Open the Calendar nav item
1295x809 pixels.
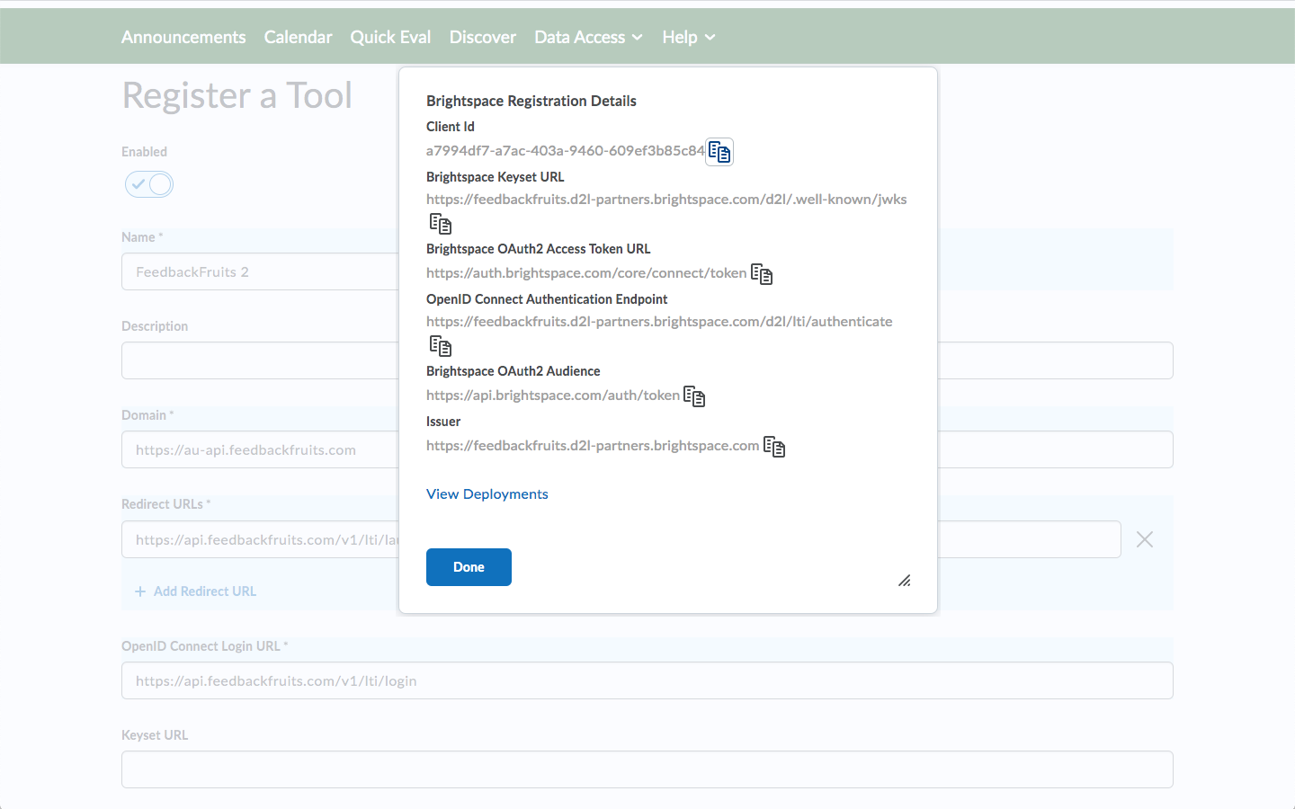coord(298,37)
